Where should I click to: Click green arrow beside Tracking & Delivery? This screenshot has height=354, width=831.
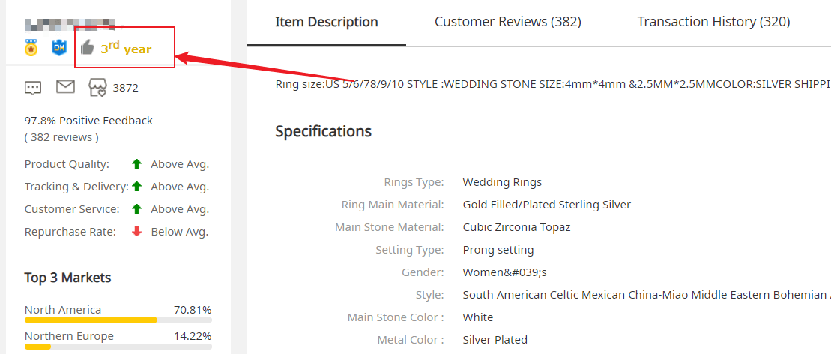136,186
